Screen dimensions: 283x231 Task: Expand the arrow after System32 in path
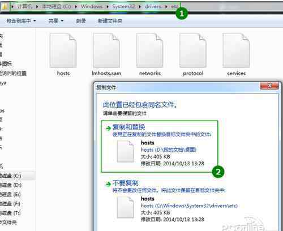(140, 7)
